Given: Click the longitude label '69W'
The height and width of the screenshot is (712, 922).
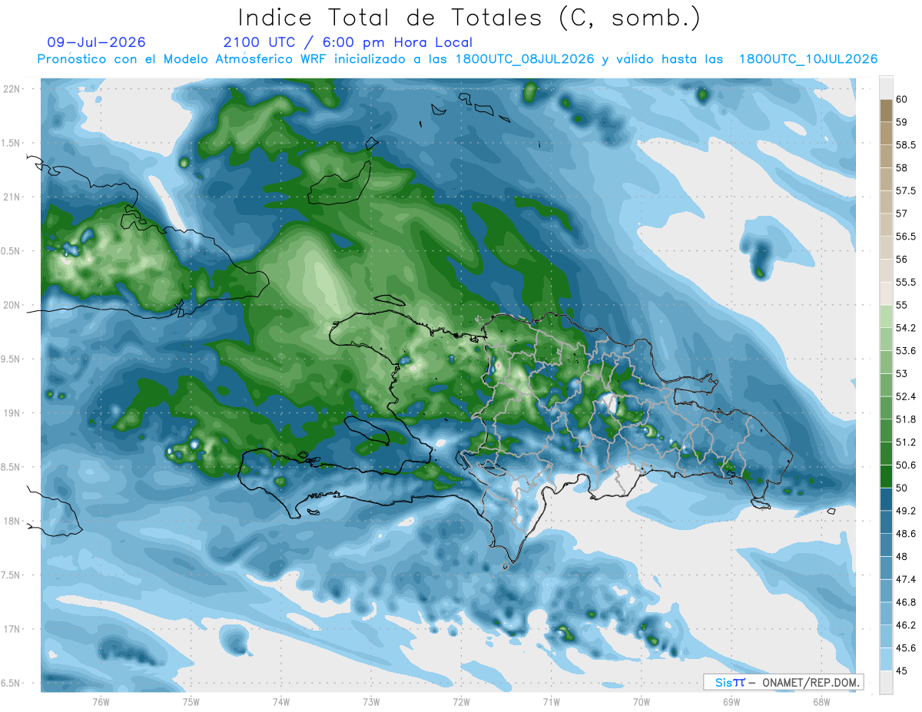Looking at the screenshot, I should tap(731, 701).
